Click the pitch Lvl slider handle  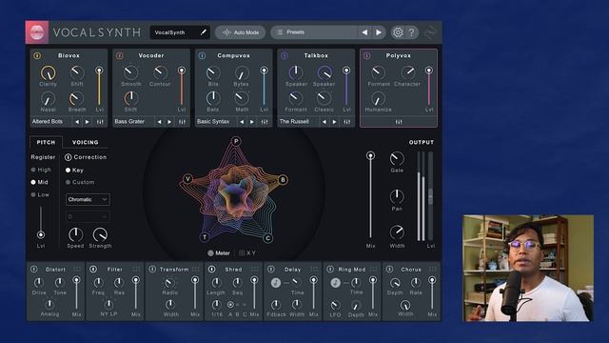(41, 235)
